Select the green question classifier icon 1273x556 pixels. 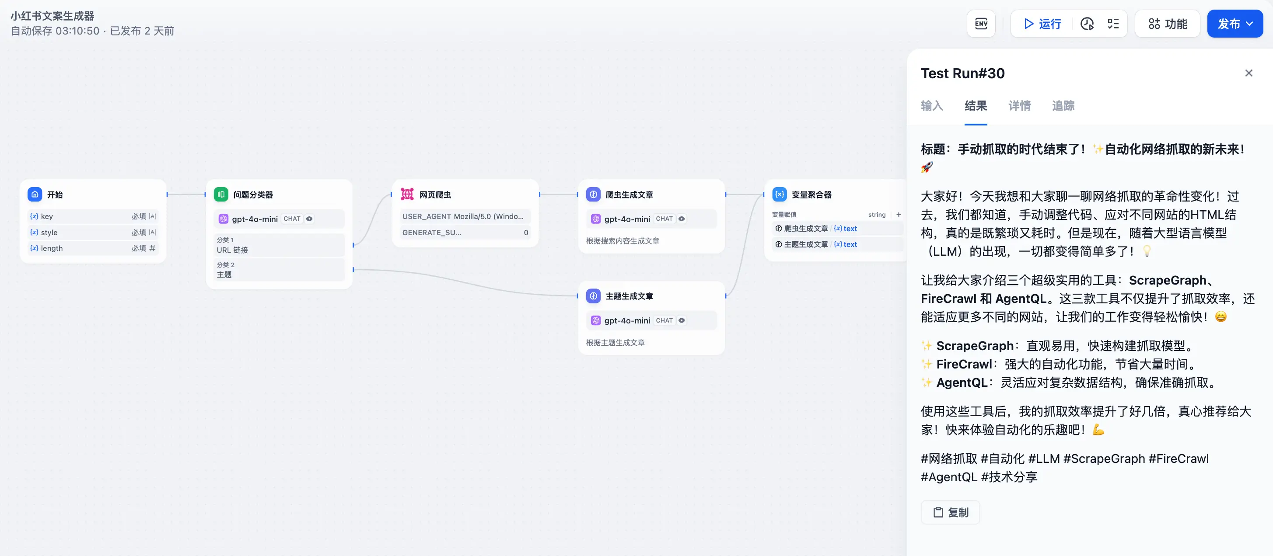(x=221, y=195)
